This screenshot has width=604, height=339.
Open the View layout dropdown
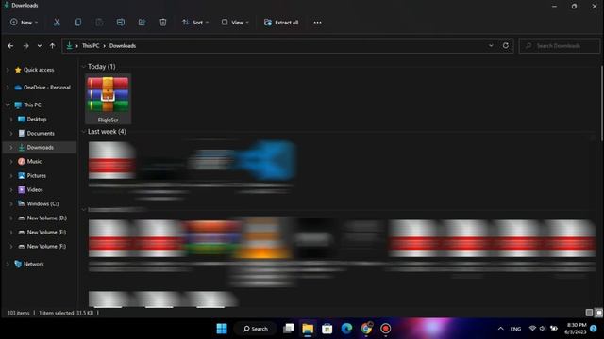(235, 23)
